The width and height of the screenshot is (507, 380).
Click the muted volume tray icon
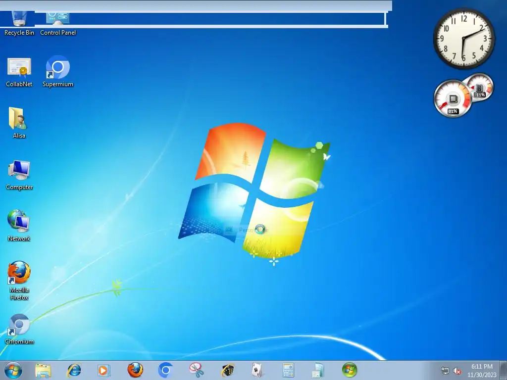(x=457, y=371)
